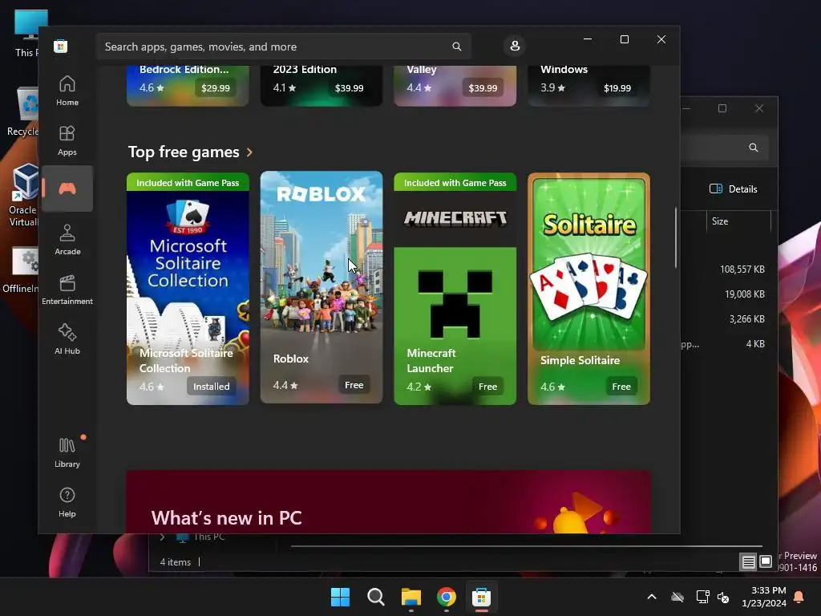Switch File Explorer to large thumbnails view
This screenshot has width=821, height=616.
766,561
